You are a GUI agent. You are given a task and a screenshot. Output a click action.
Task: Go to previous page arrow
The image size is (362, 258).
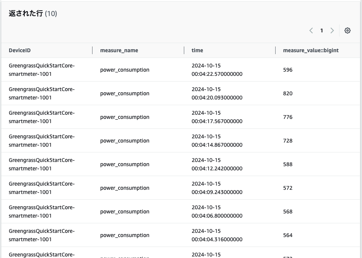click(x=311, y=31)
